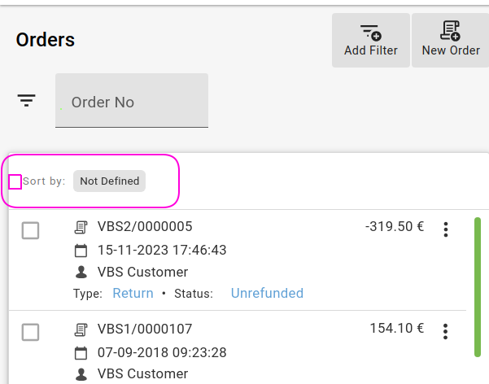
Task: Click calendar icon beside 07-09-2018 date
Action: tap(81, 352)
